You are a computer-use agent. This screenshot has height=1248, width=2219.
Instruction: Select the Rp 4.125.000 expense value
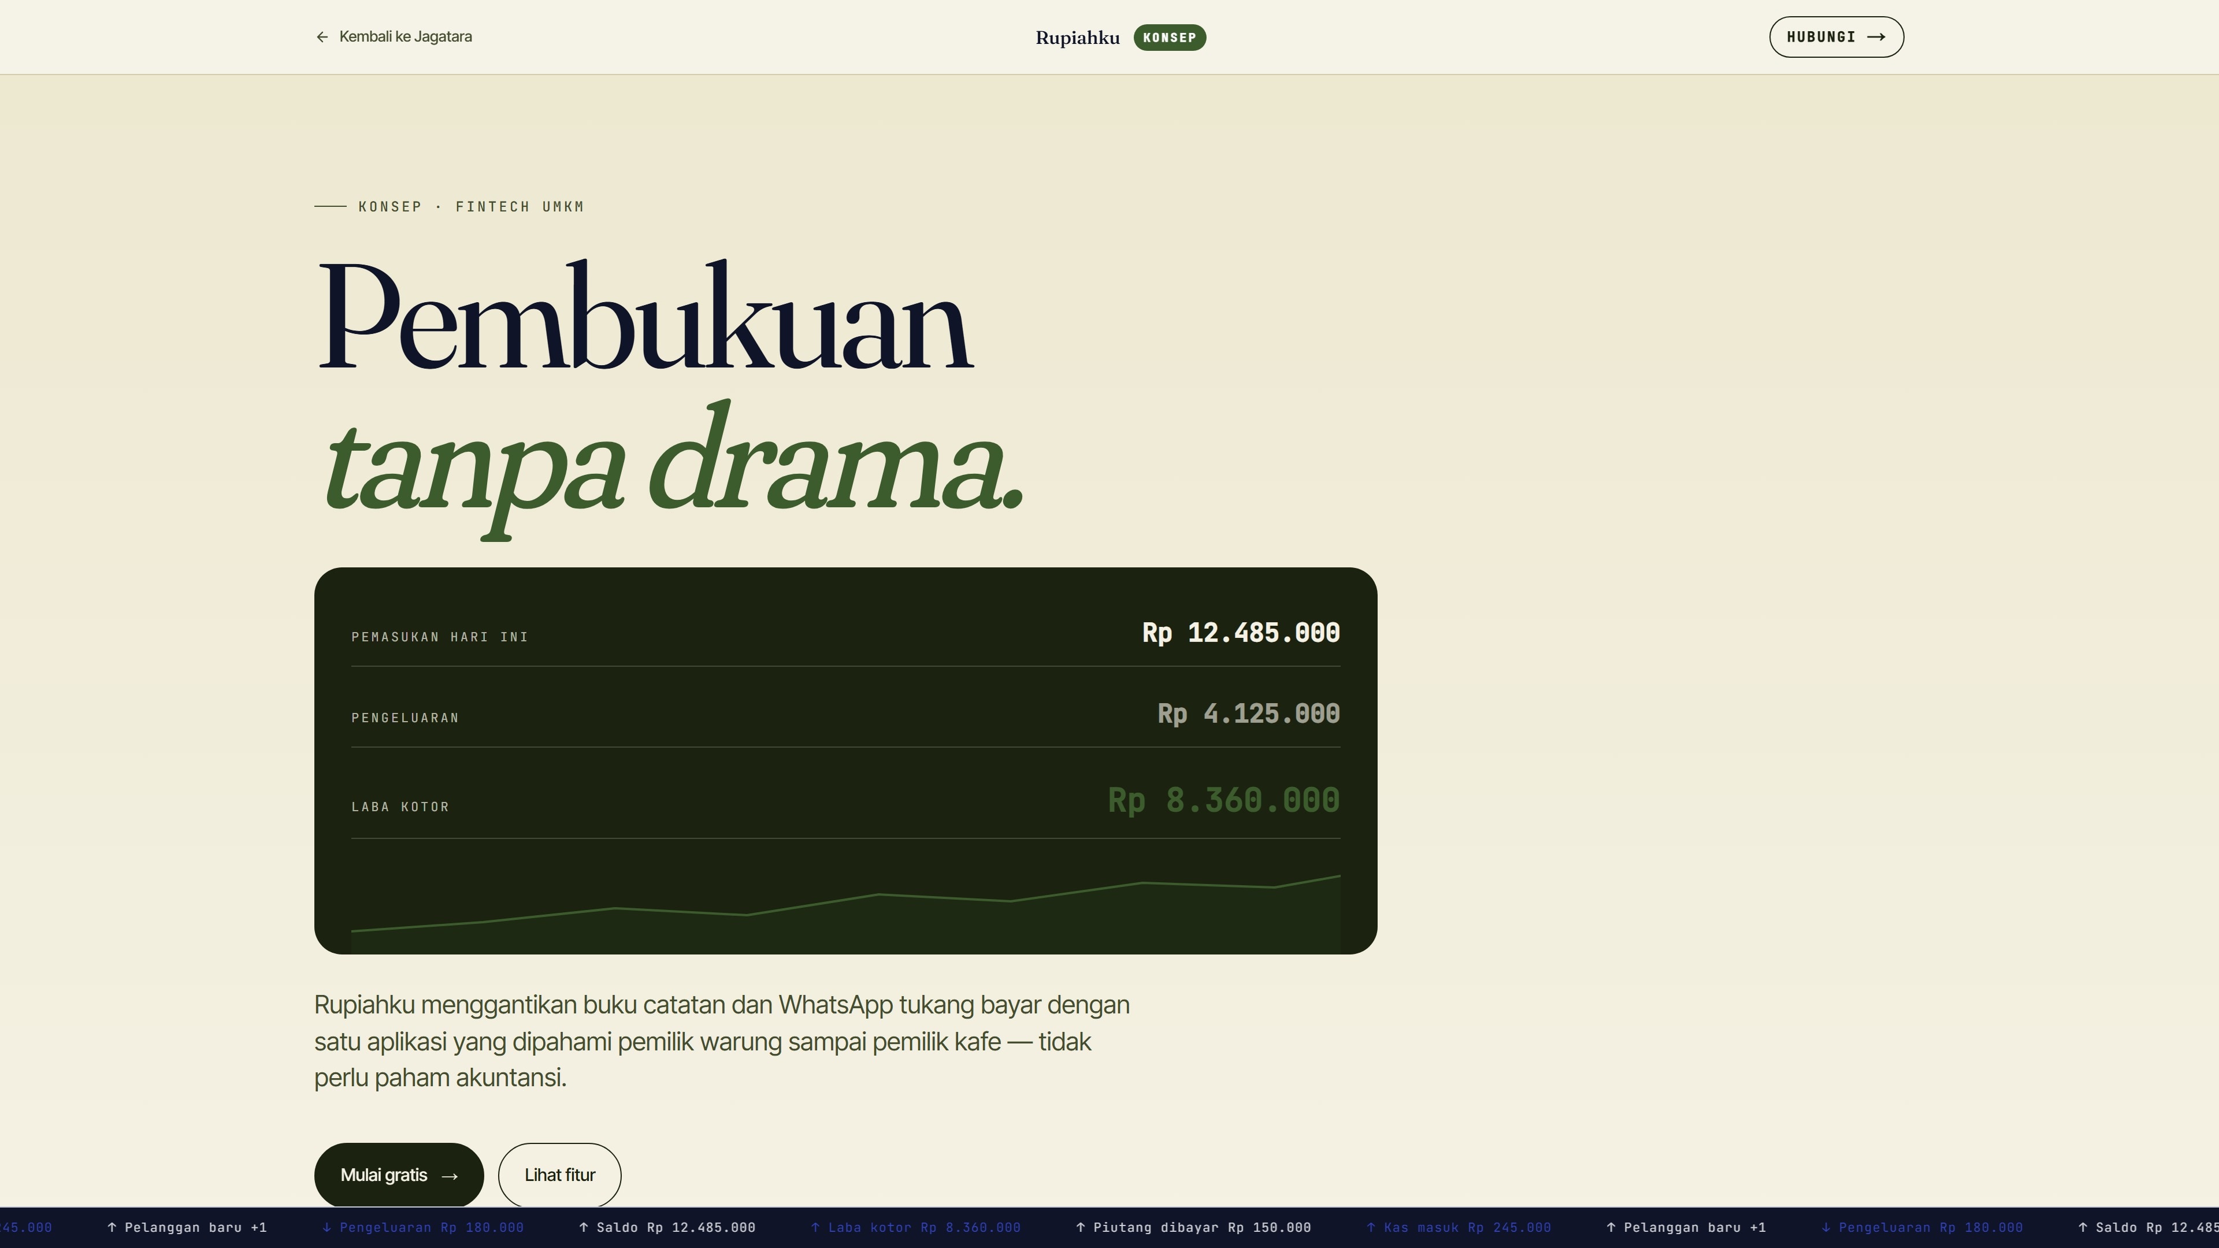point(1249,714)
